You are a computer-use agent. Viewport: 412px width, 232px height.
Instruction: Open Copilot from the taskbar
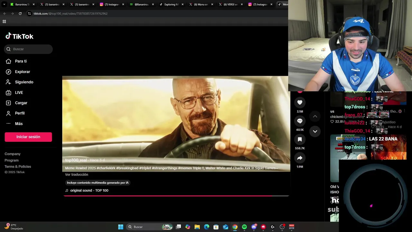[x=188, y=227]
